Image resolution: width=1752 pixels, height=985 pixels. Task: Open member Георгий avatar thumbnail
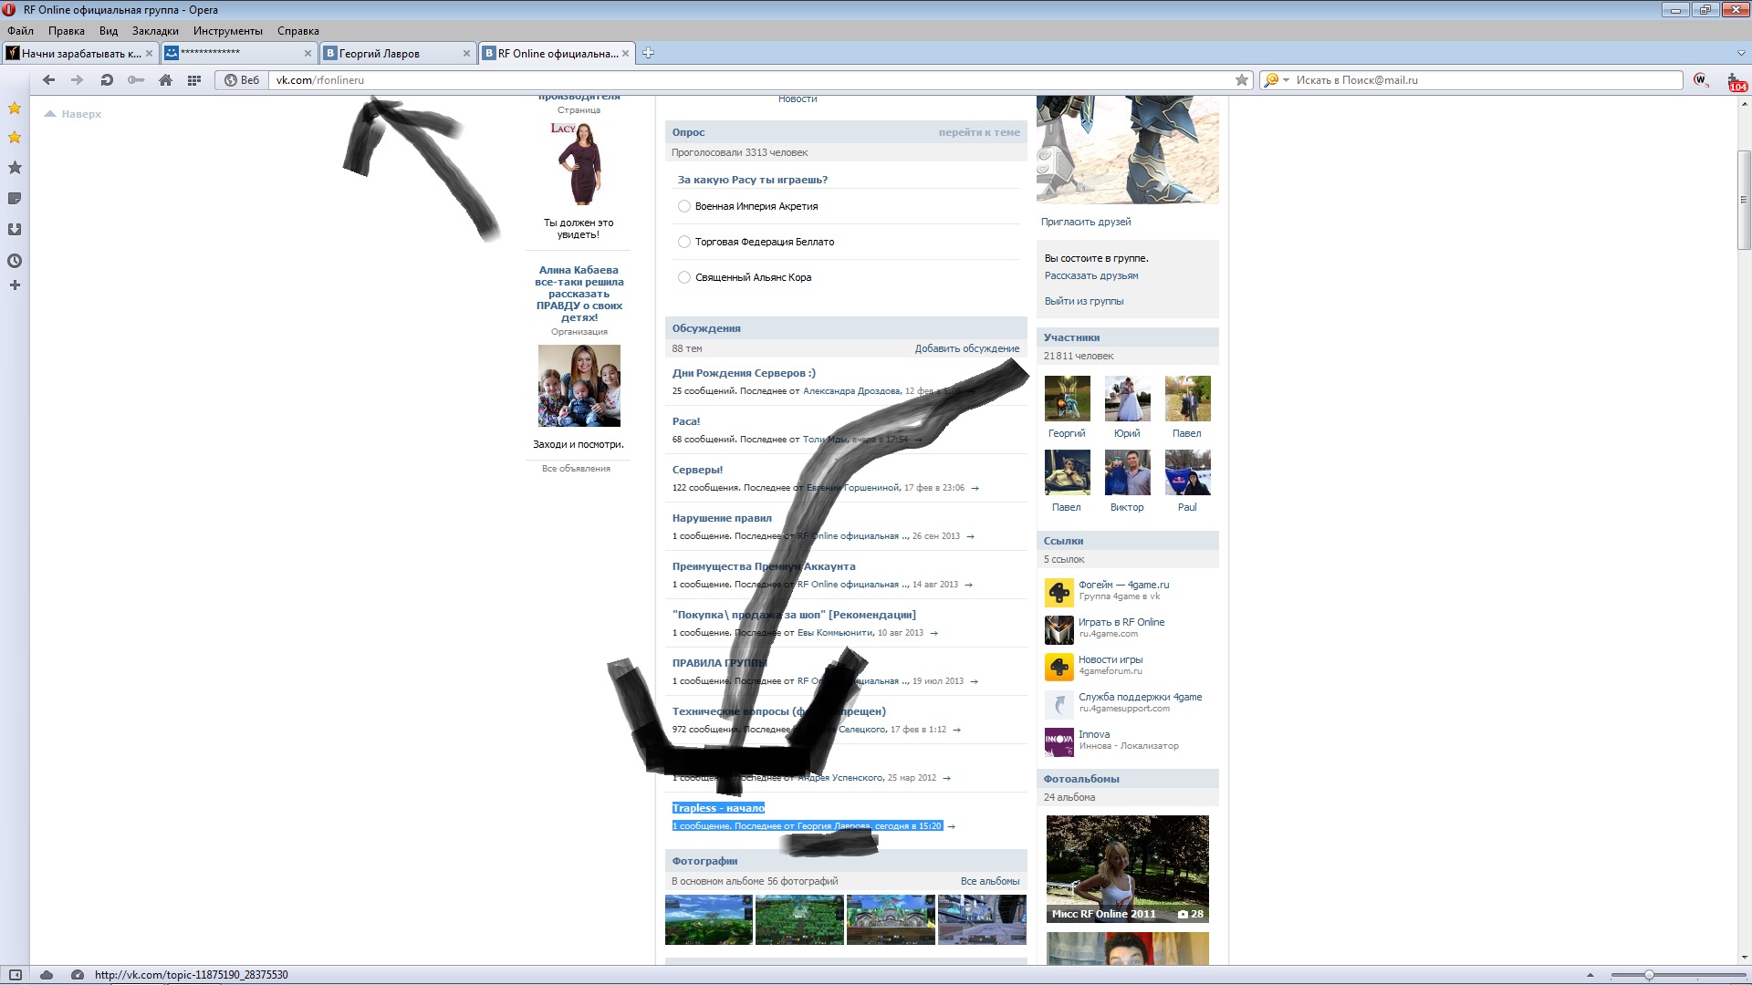click(x=1067, y=399)
